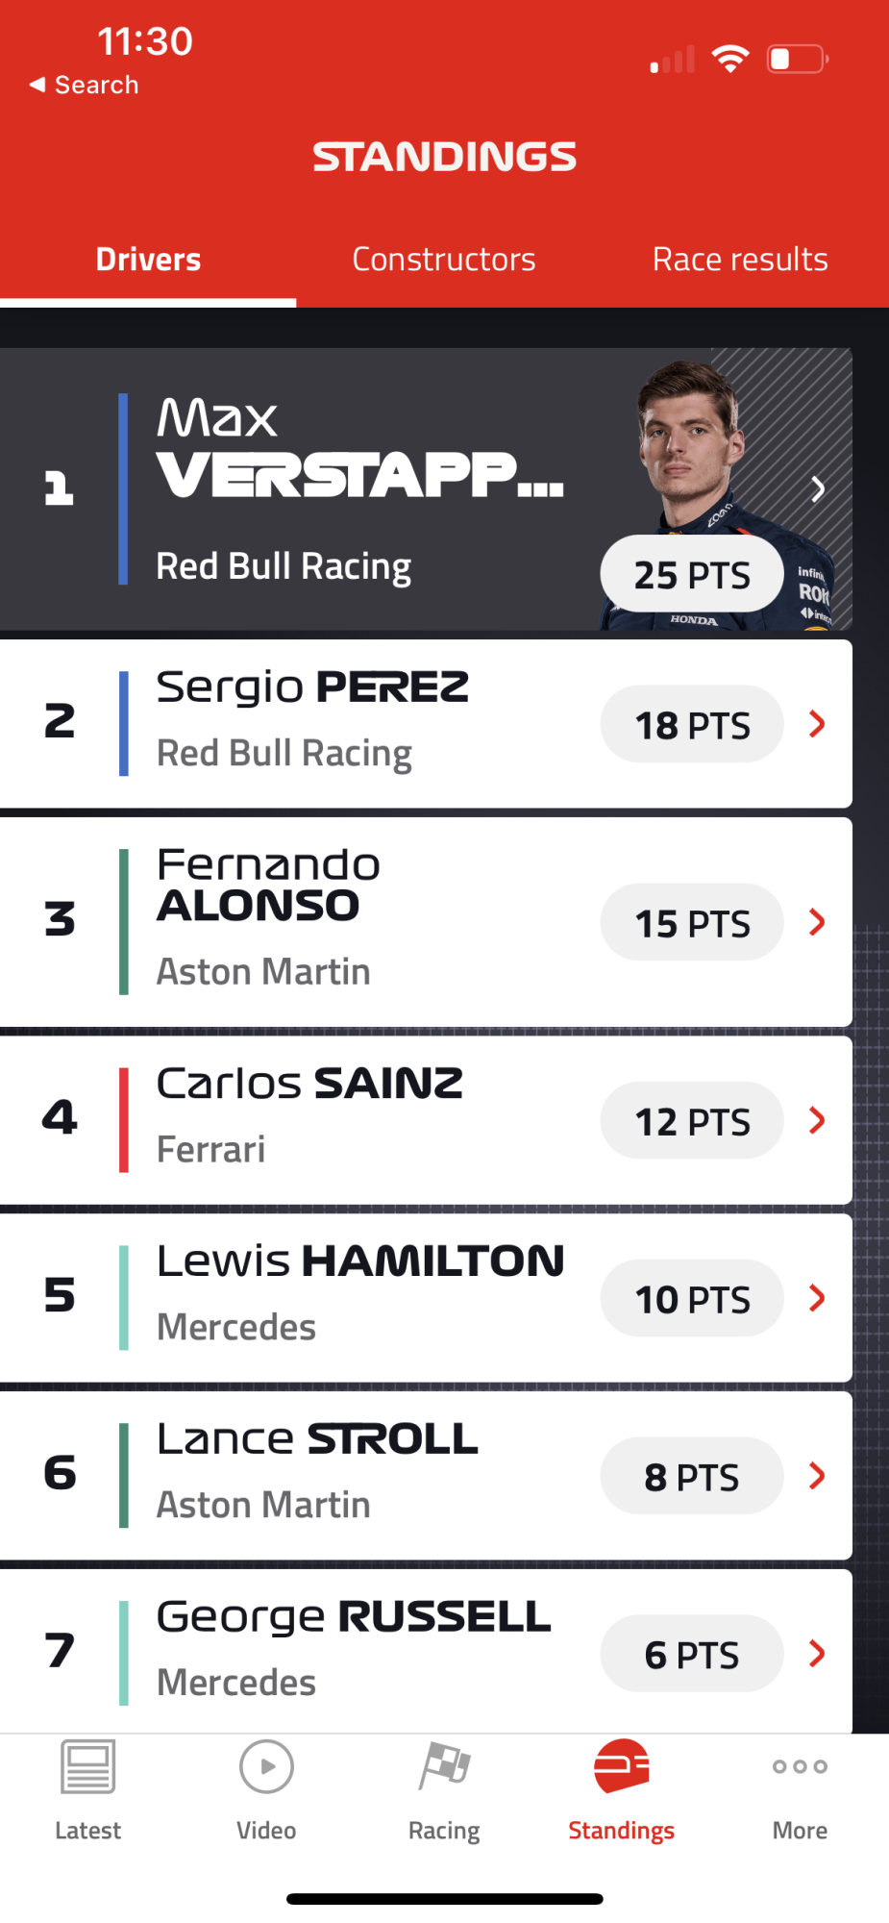Open George Russell's driver row
The width and height of the screenshot is (889, 1923).
(x=426, y=1651)
